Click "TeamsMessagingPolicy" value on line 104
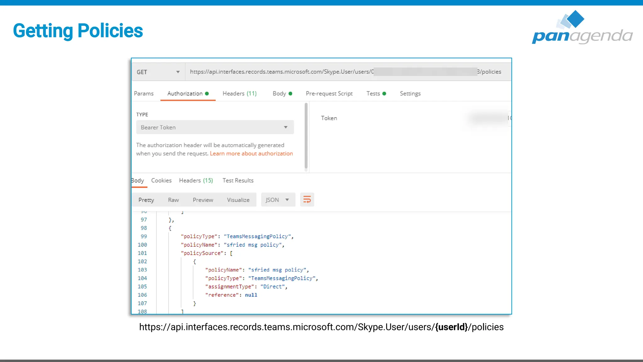Viewport: 643px width, 362px height. pos(282,278)
